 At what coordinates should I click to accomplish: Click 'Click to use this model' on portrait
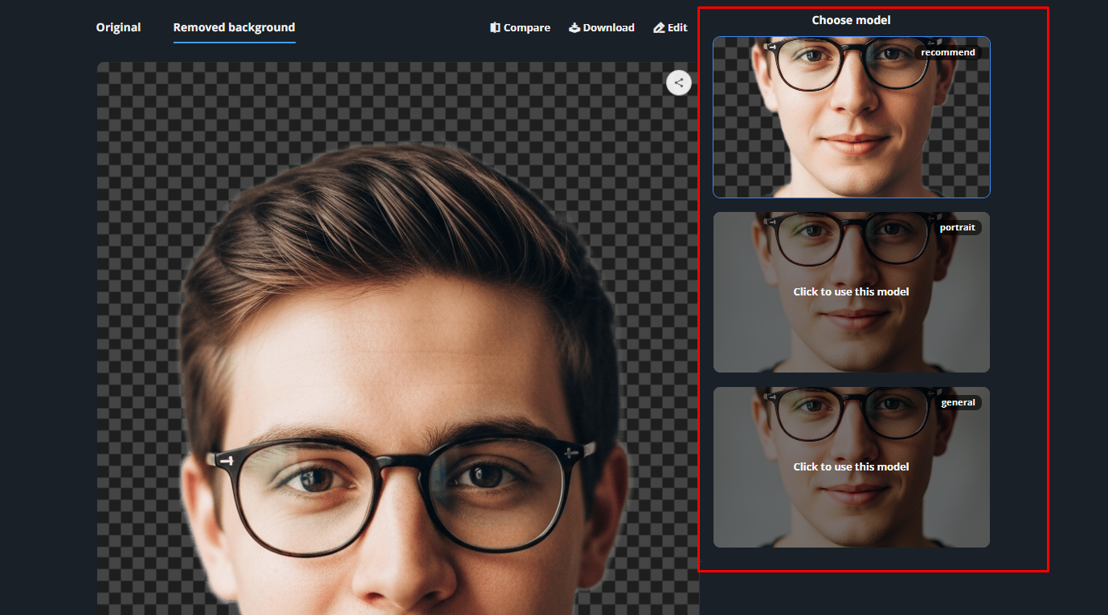tap(851, 291)
